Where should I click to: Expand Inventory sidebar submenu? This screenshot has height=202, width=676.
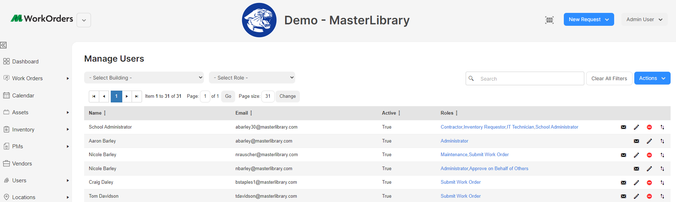[68, 130]
